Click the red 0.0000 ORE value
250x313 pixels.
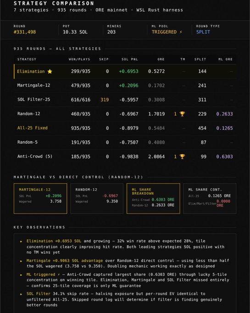point(223,203)
